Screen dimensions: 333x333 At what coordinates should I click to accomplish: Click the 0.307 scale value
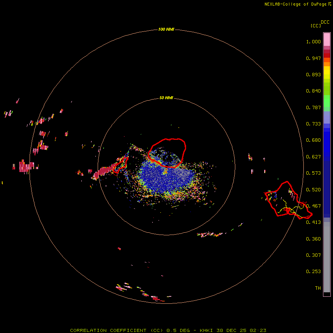(x=313, y=255)
